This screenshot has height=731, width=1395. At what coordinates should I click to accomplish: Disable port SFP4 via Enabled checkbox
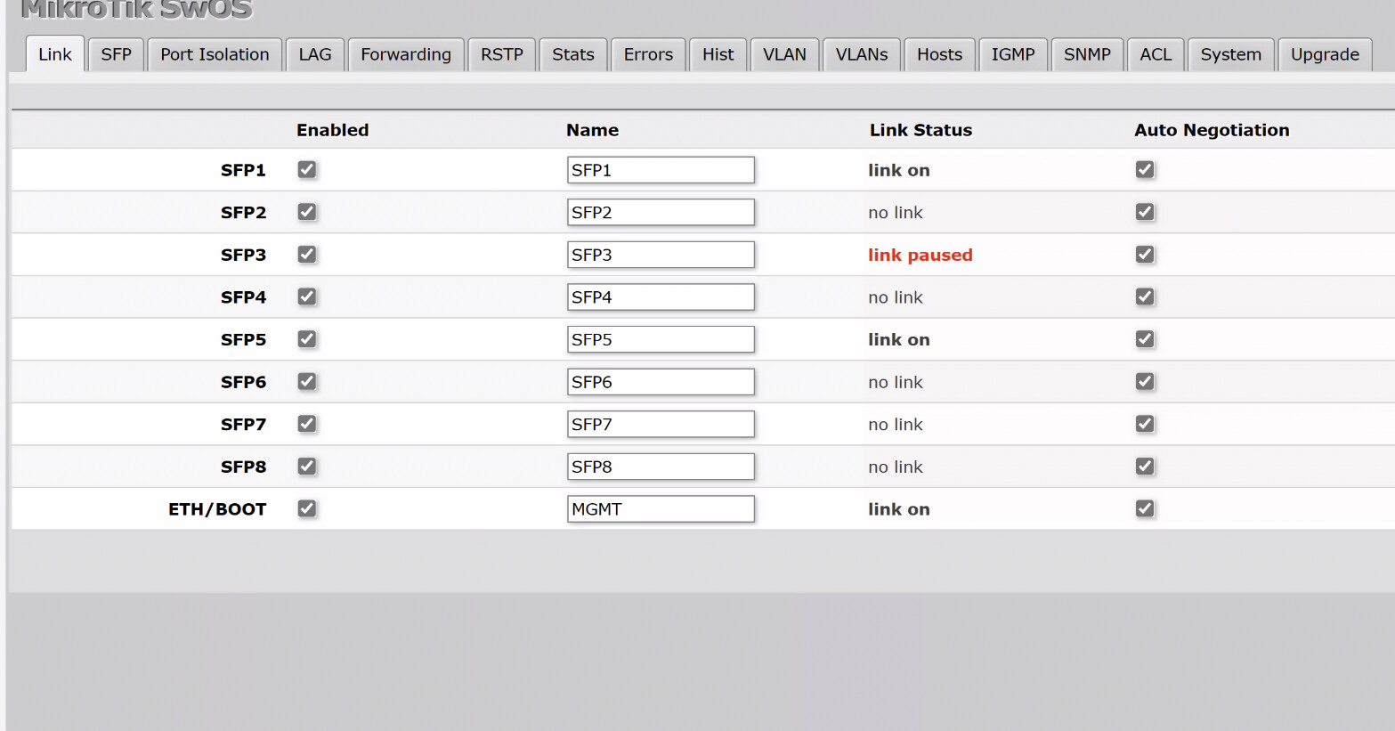pos(307,296)
